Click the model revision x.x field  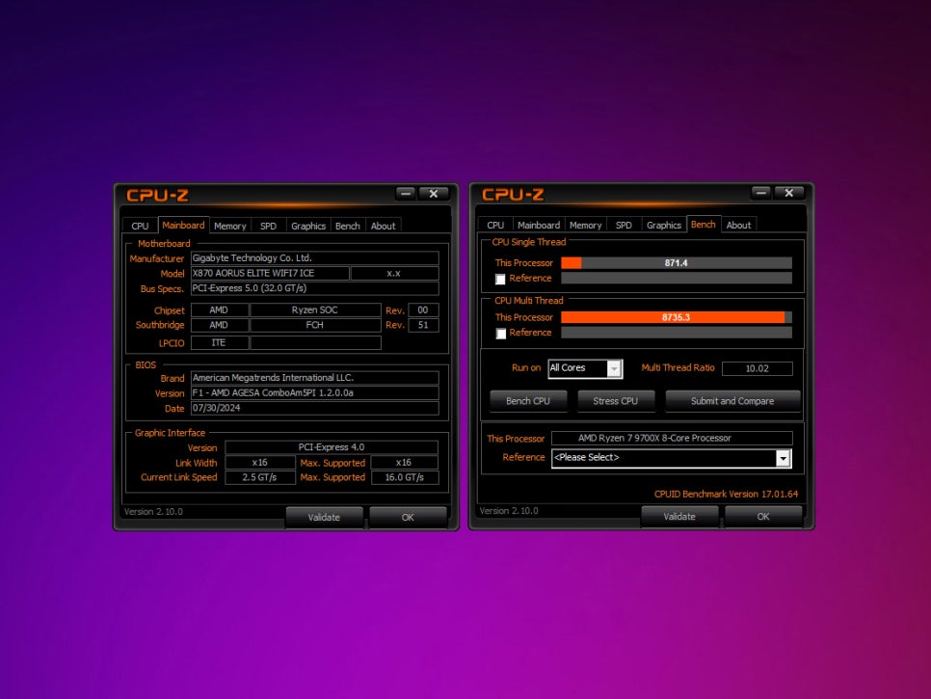point(395,273)
